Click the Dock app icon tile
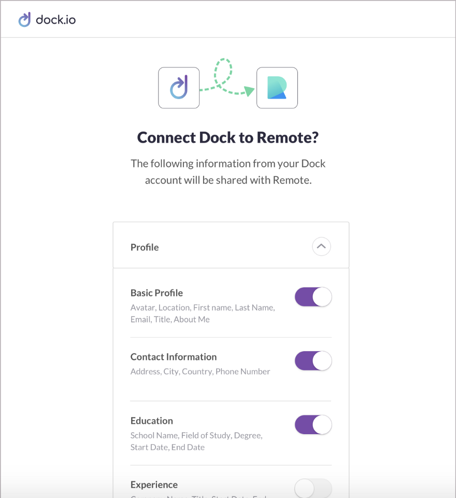This screenshot has width=456, height=498. pyautogui.click(x=179, y=88)
